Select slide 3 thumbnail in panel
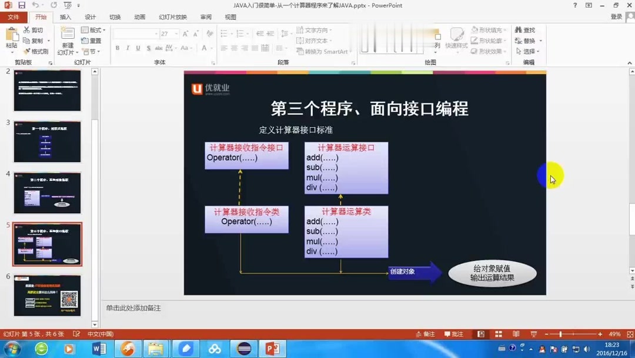 pyautogui.click(x=47, y=141)
